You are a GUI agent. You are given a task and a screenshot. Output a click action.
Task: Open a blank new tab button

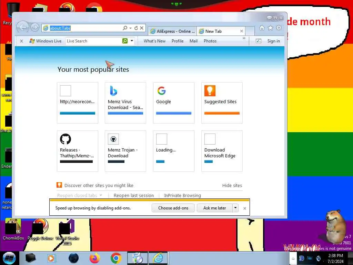(250, 31)
